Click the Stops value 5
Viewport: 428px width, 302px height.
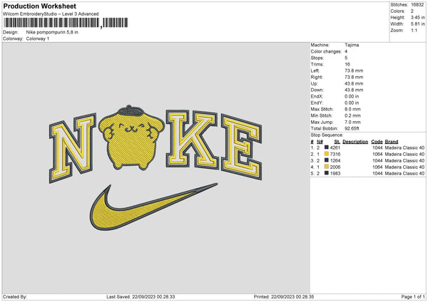click(x=346, y=58)
